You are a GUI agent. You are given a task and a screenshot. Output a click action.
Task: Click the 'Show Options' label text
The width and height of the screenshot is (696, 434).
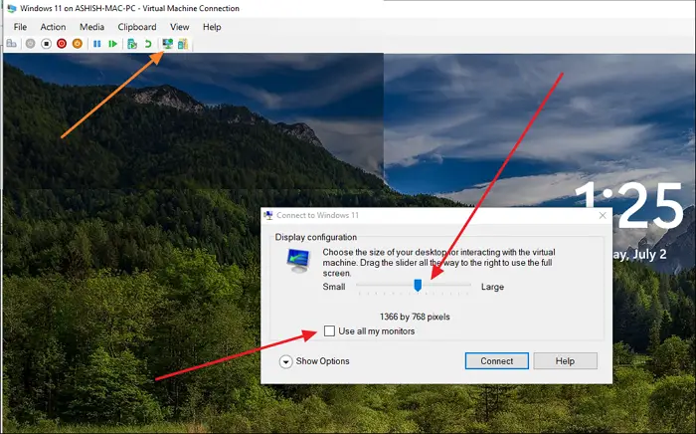[x=323, y=361]
